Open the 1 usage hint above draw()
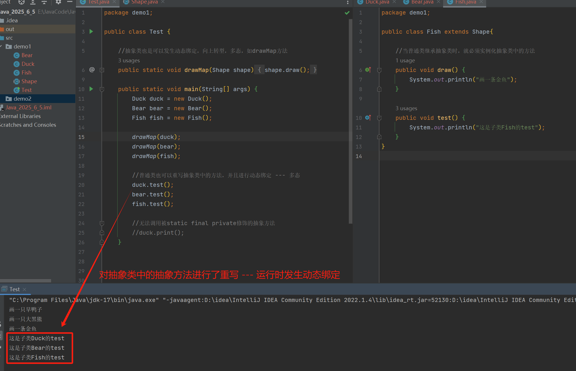The height and width of the screenshot is (371, 576). (x=405, y=60)
